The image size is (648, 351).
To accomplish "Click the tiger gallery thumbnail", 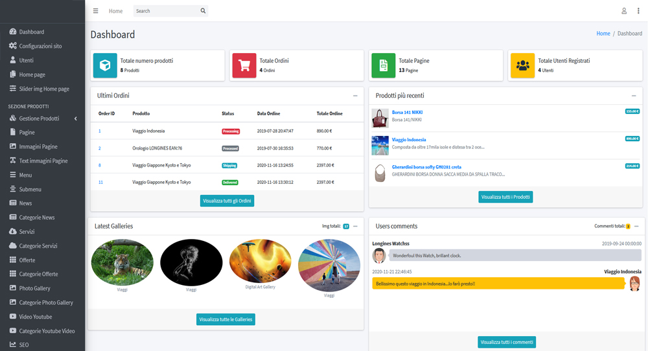I will 122,262.
